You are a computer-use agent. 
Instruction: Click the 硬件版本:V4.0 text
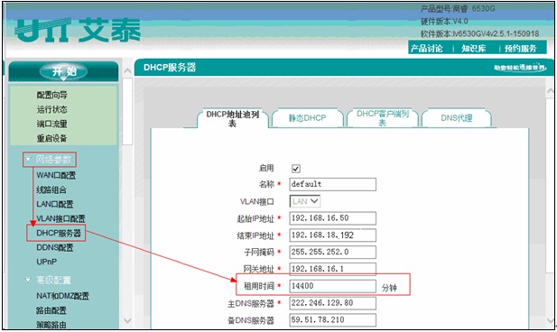pos(444,22)
